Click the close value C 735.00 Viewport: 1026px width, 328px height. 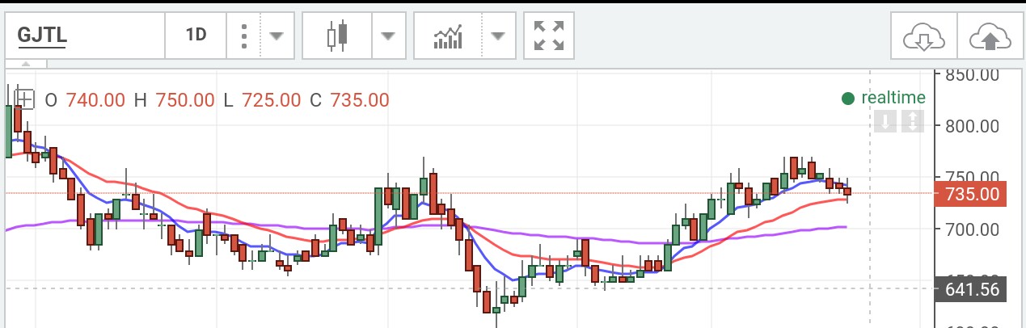tap(349, 100)
